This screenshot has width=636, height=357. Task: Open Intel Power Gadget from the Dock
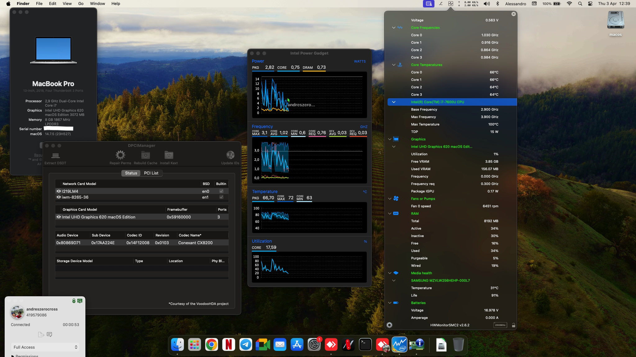[x=400, y=345]
